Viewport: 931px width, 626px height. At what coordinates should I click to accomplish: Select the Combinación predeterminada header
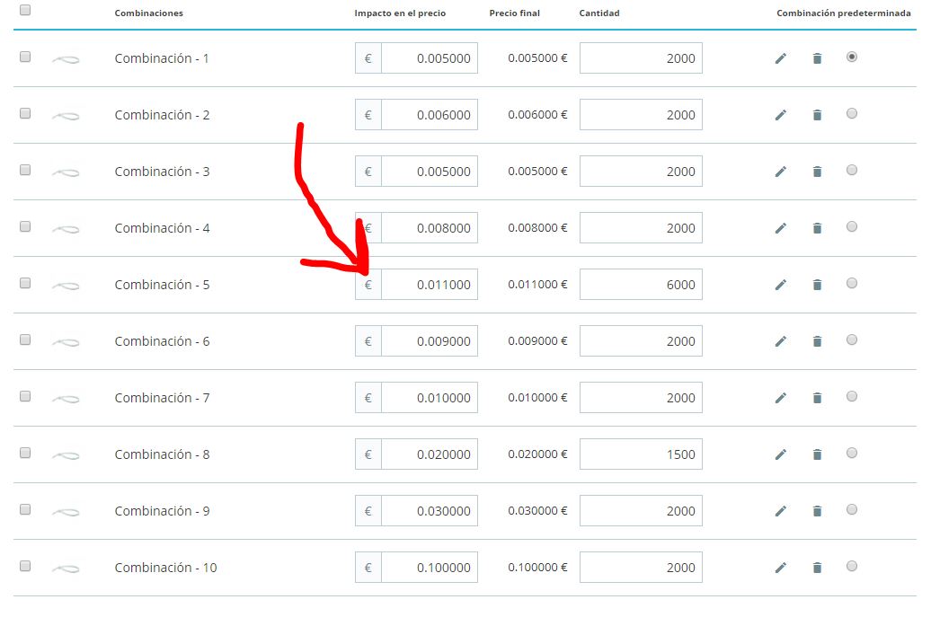click(844, 13)
